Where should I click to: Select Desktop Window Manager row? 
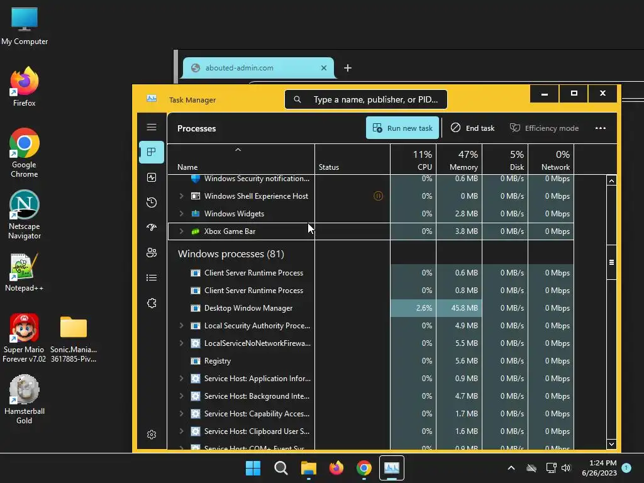tap(371, 308)
